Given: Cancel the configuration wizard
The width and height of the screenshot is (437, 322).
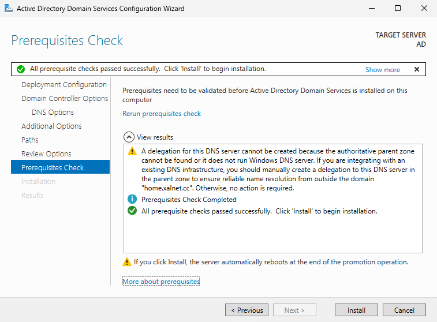Looking at the screenshot, I should pyautogui.click(x=404, y=310).
